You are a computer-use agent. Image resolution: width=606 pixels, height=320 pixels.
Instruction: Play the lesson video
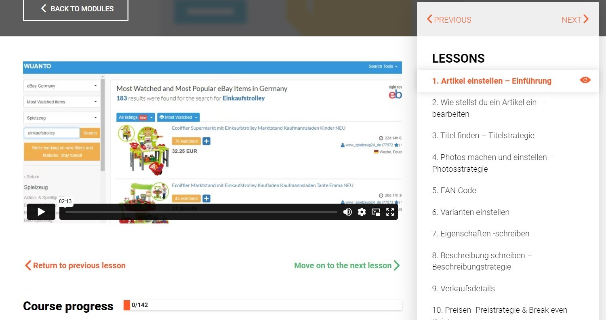pyautogui.click(x=41, y=212)
